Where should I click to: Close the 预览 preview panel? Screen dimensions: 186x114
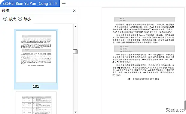point(75,11)
